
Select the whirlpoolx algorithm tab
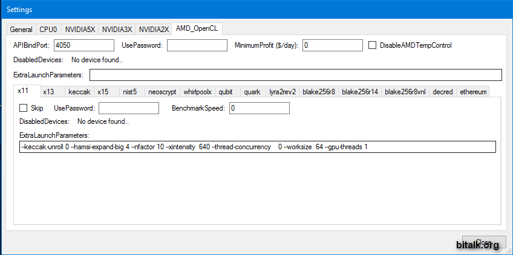point(197,92)
